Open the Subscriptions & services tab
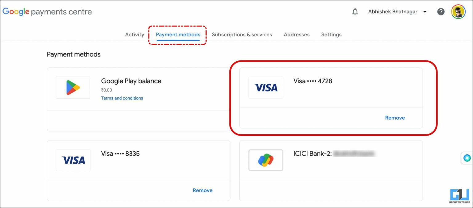This screenshot has width=473, height=208. coord(242,35)
